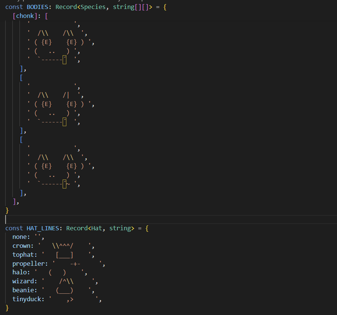Click the Species type in the Record generic

[93, 7]
